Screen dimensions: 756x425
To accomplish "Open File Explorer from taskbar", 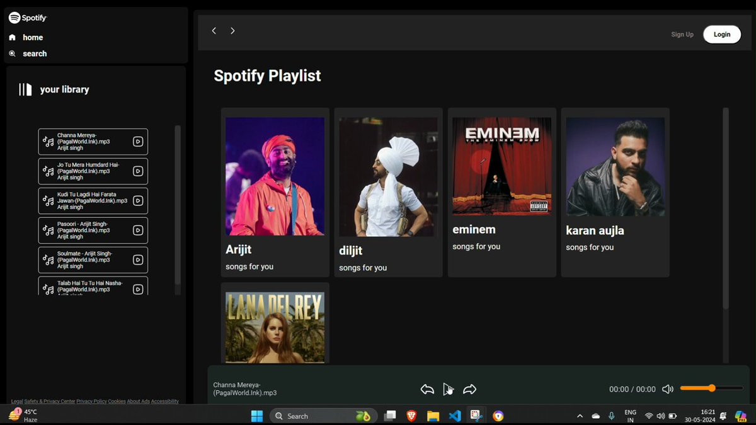I will [433, 416].
